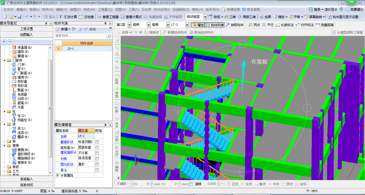Toggle the 构件列表 component list button
Screen dimensions: 365x195
click(x=215, y=25)
